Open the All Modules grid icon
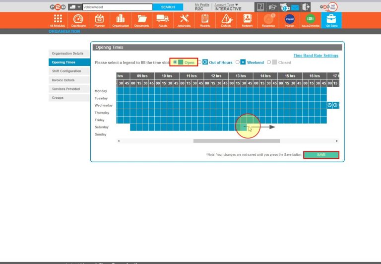 coord(58,19)
